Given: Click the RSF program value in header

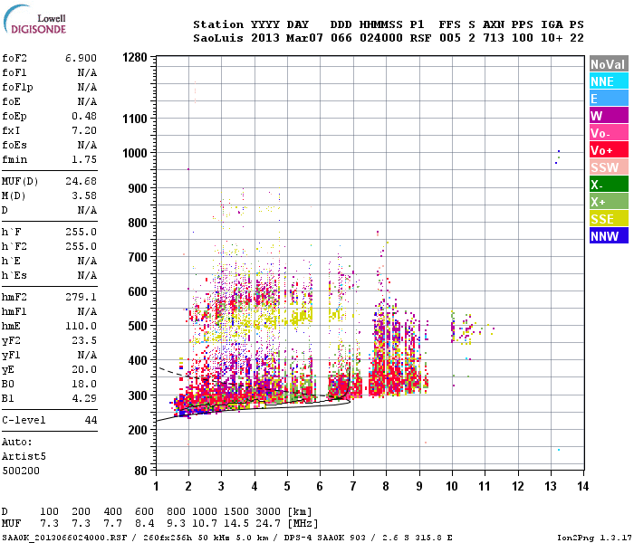Looking at the screenshot, I should click(x=420, y=38).
